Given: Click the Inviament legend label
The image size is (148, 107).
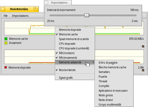Looking at the screenshot, I should 15,43.
